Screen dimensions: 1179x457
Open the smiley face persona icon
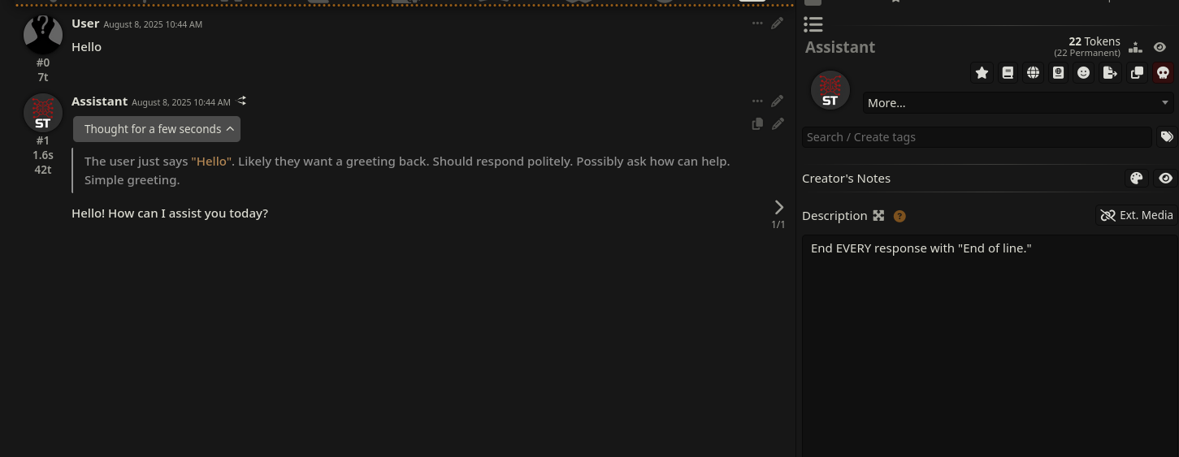click(x=1083, y=73)
